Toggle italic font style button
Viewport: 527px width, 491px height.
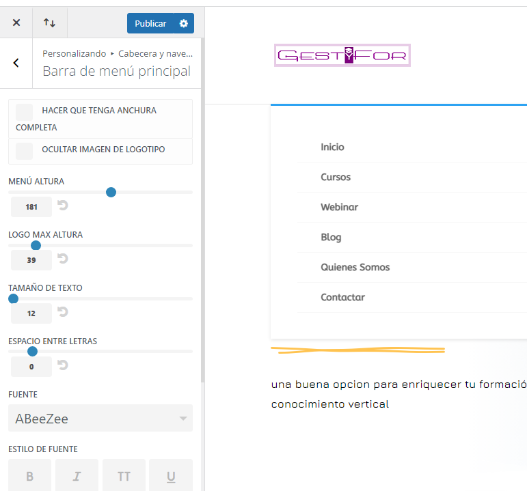pyautogui.click(x=77, y=476)
